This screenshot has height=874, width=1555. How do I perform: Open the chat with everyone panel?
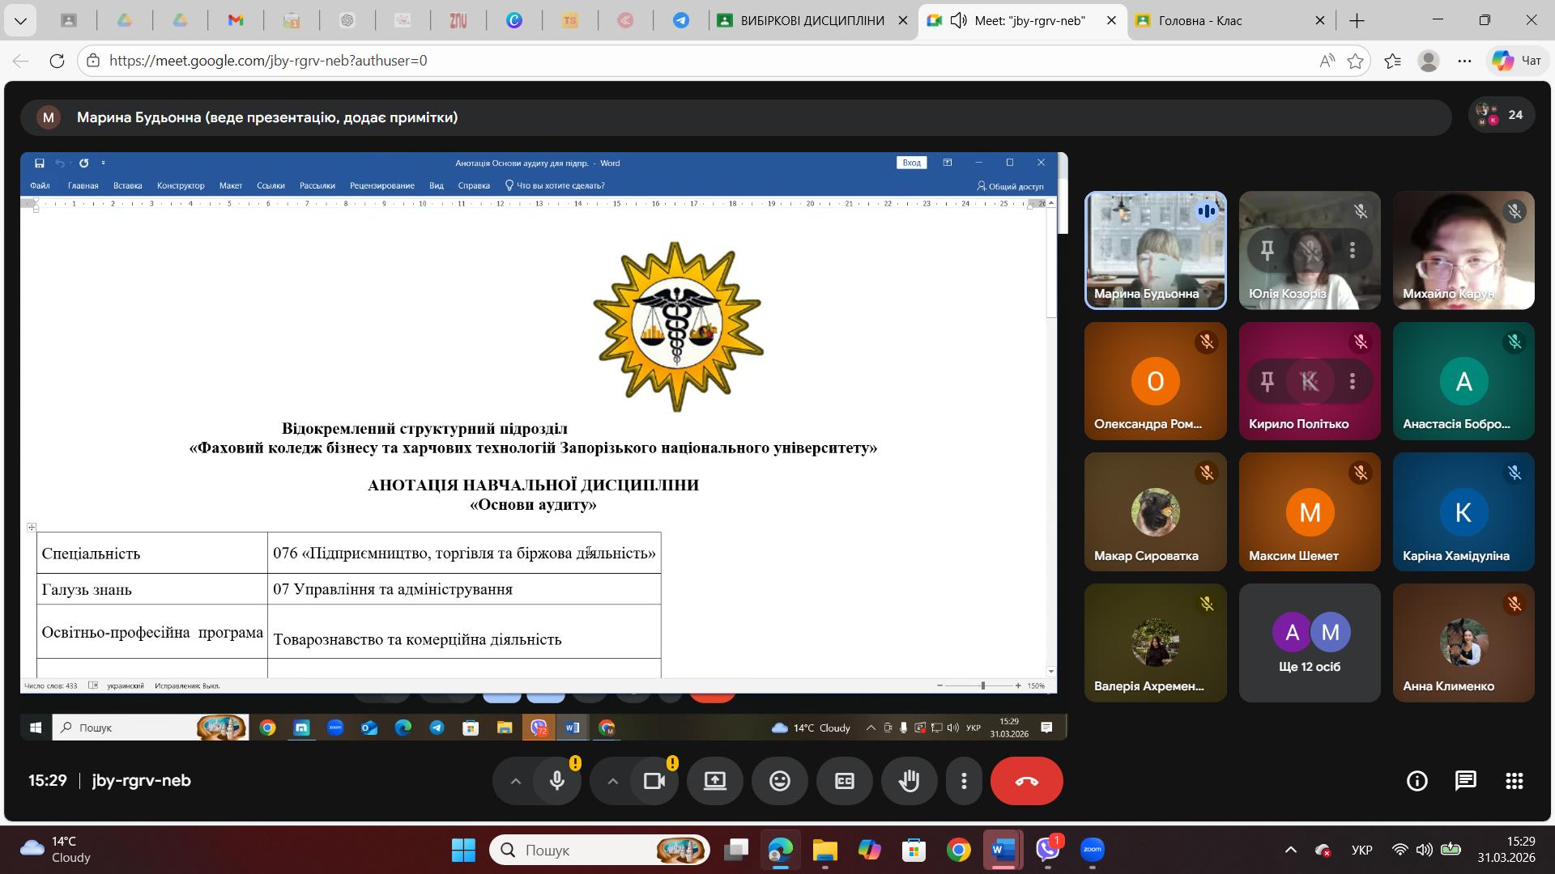point(1465,781)
